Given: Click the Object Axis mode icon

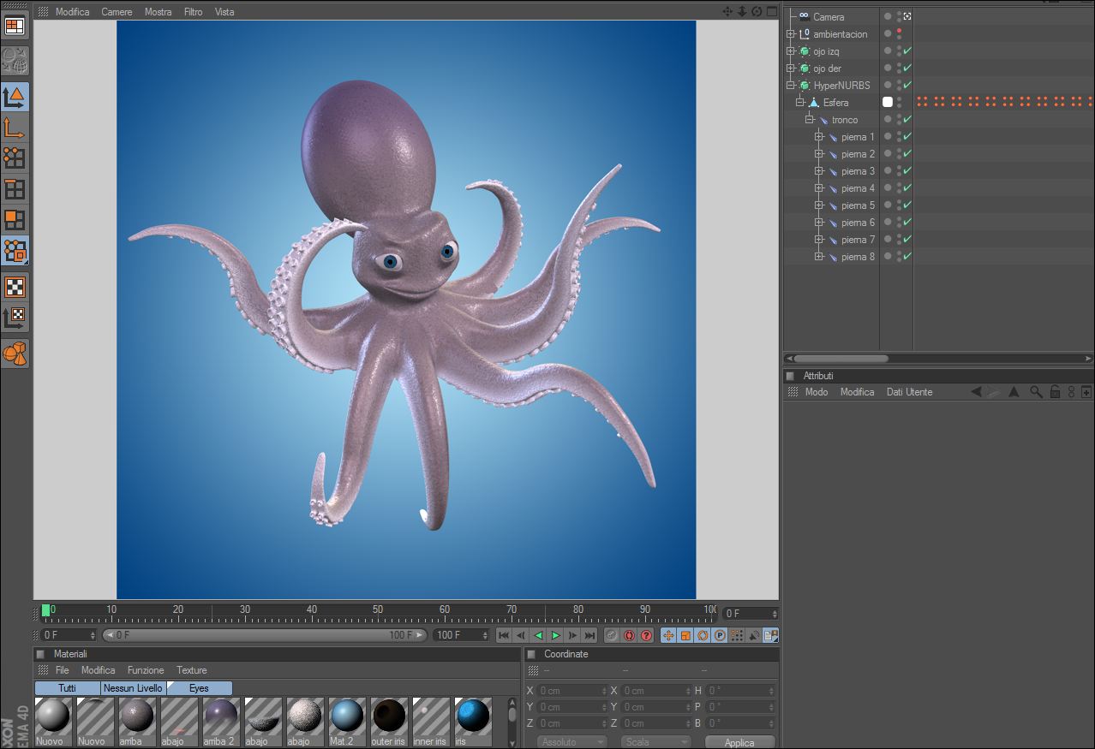Looking at the screenshot, I should pos(15,128).
